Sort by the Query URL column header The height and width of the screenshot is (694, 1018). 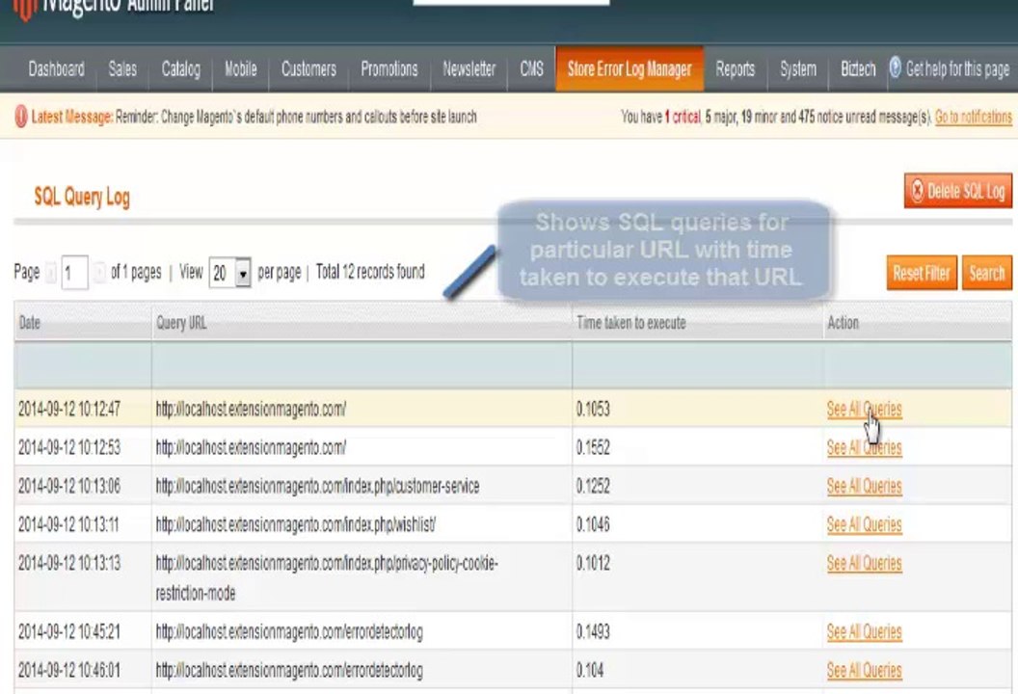pyautogui.click(x=181, y=323)
